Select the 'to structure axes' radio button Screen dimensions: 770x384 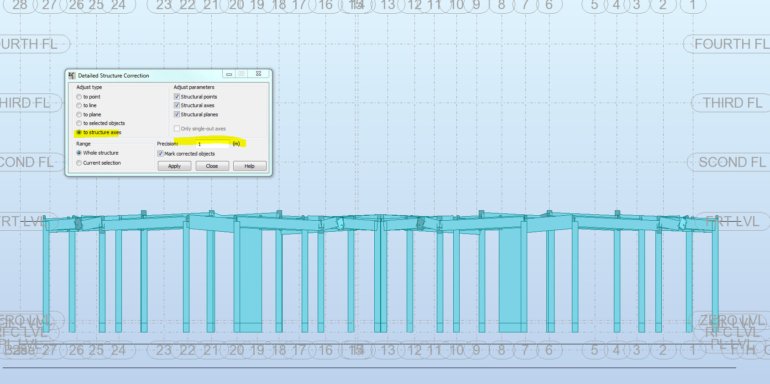pos(79,132)
